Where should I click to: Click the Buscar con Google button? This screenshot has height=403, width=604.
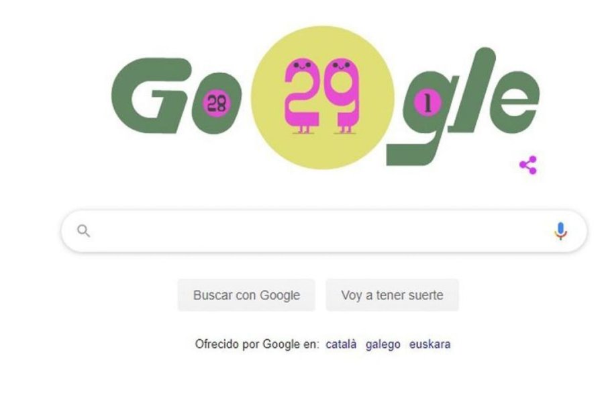[246, 295]
